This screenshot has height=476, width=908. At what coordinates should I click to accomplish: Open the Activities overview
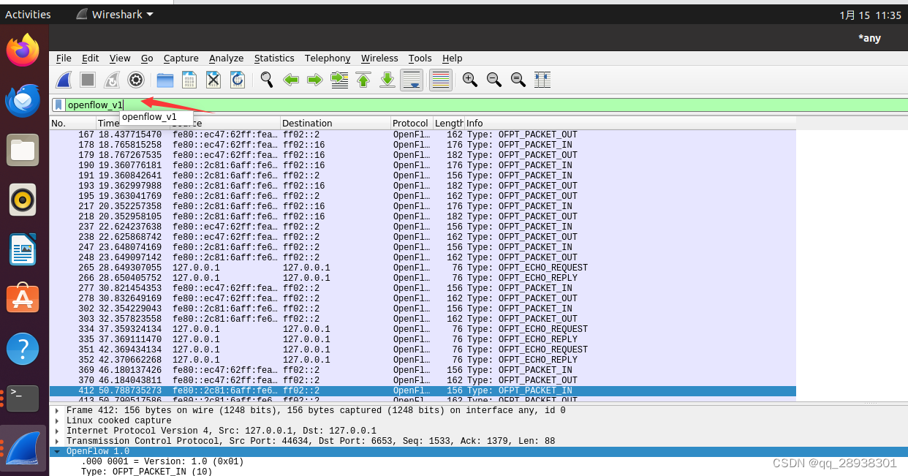tap(28, 15)
